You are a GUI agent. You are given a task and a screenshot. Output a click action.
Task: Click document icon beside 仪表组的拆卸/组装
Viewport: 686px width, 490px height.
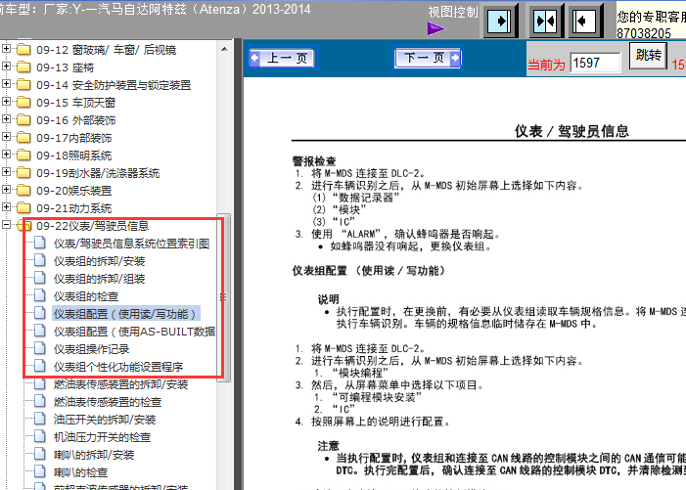[40, 278]
